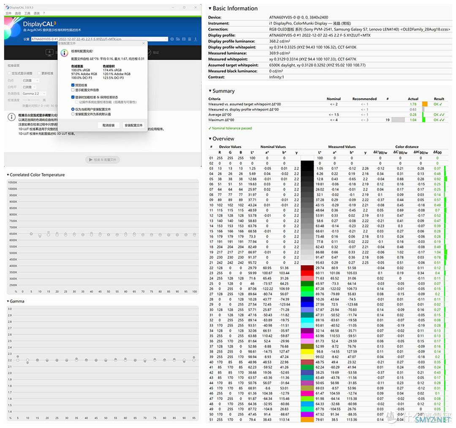Click the 安装配置文件 button
This screenshot has width=456, height=428.
click(x=133, y=125)
